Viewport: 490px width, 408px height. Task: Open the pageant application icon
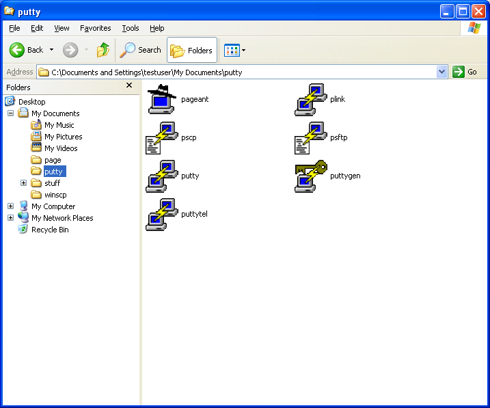pyautogui.click(x=161, y=99)
